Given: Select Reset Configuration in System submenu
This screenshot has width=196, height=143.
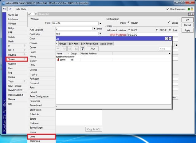Looking at the screenshot, I should point(41,97).
